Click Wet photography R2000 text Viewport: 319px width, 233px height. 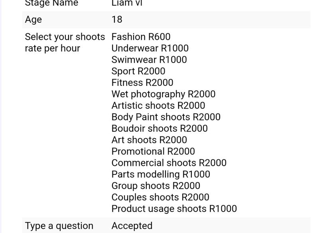pos(163,94)
